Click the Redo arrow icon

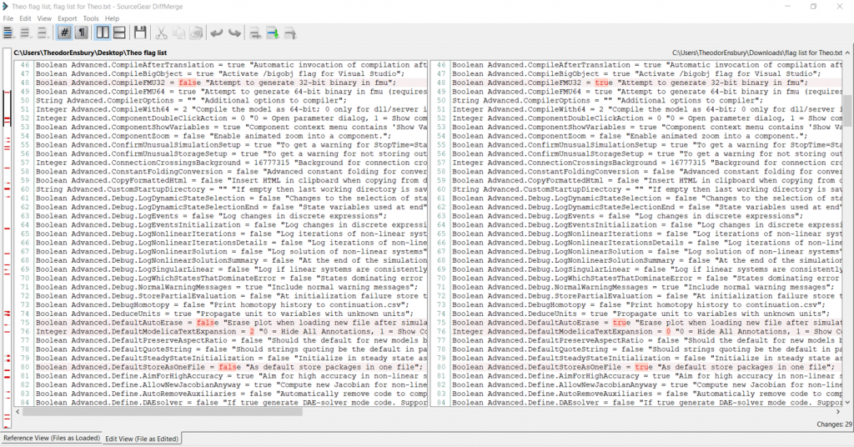(234, 33)
